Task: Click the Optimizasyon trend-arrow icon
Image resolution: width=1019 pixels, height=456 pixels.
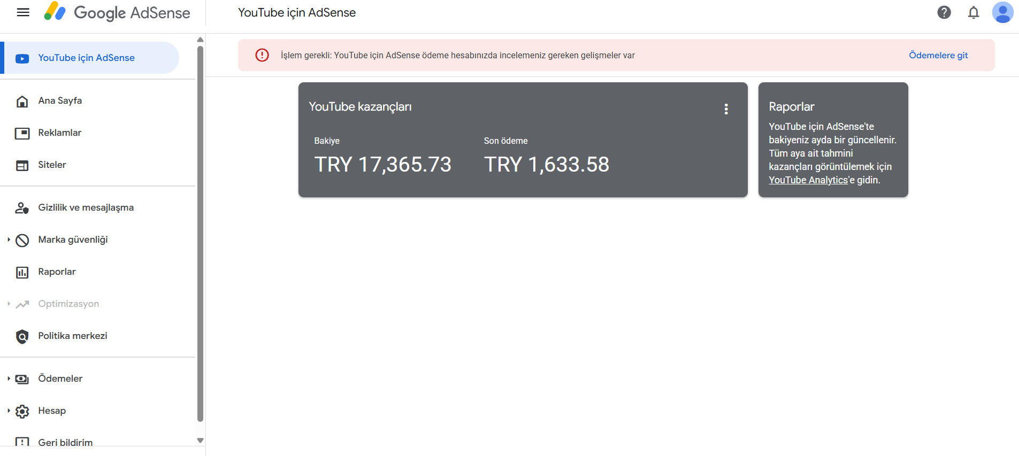Action: 22,304
